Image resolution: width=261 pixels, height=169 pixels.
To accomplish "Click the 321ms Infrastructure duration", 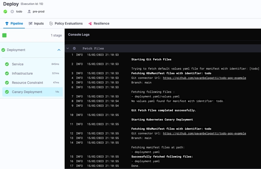I will point(55,73).
